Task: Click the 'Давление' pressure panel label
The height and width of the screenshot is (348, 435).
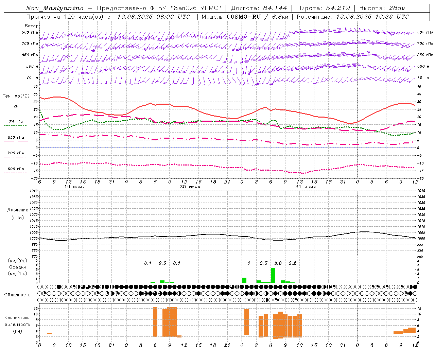Action: (x=18, y=210)
